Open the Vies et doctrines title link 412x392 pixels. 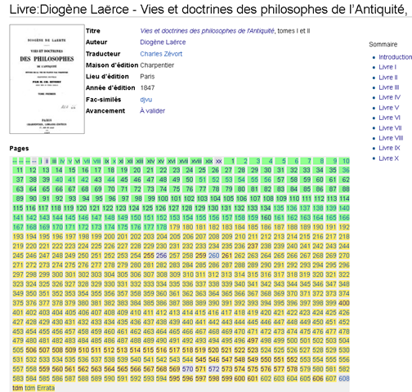click(207, 31)
